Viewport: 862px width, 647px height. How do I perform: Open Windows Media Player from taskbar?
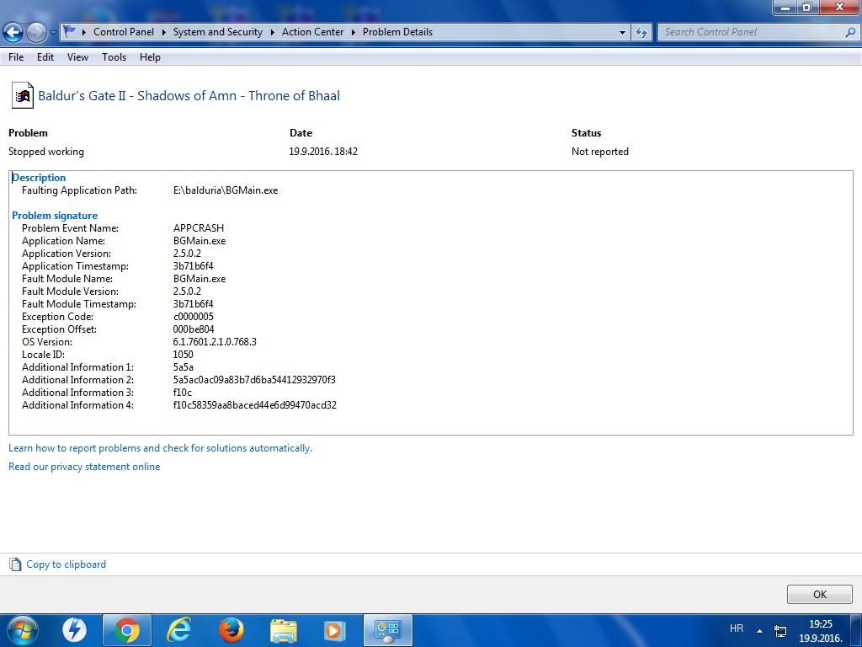click(335, 630)
